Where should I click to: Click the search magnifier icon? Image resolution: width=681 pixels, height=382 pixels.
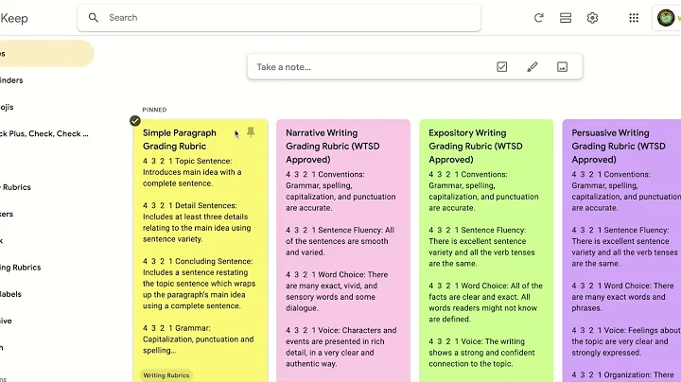click(94, 17)
